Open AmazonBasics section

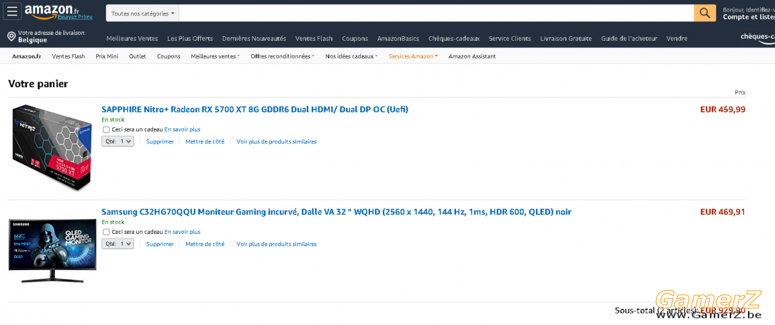398,39
